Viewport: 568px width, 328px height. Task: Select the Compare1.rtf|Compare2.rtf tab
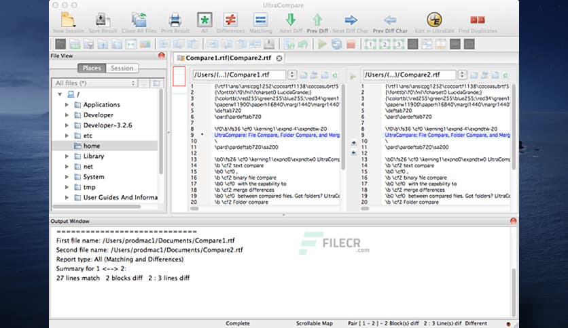click(224, 58)
